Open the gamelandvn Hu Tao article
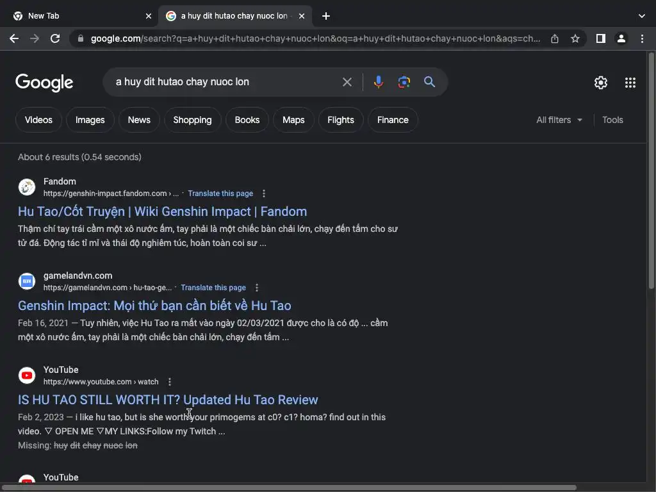Image resolution: width=656 pixels, height=492 pixels. (154, 306)
